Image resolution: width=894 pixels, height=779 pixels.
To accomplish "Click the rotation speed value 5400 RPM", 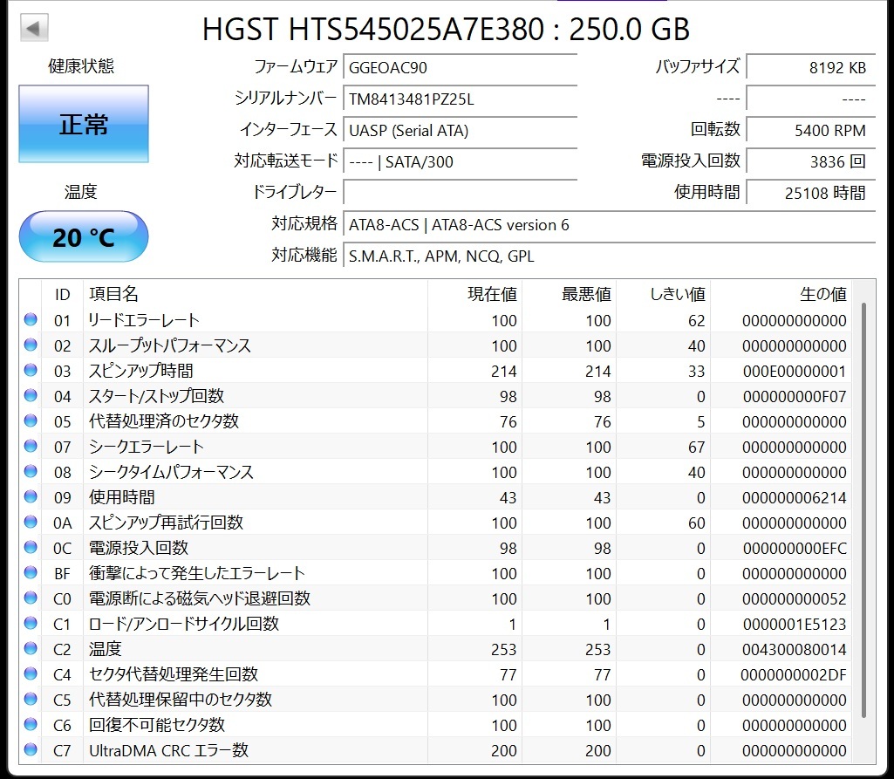I will 811,130.
